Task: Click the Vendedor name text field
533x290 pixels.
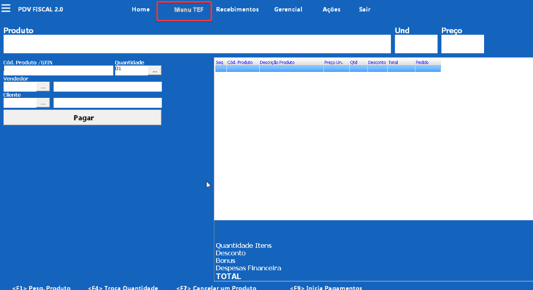Action: [107, 87]
